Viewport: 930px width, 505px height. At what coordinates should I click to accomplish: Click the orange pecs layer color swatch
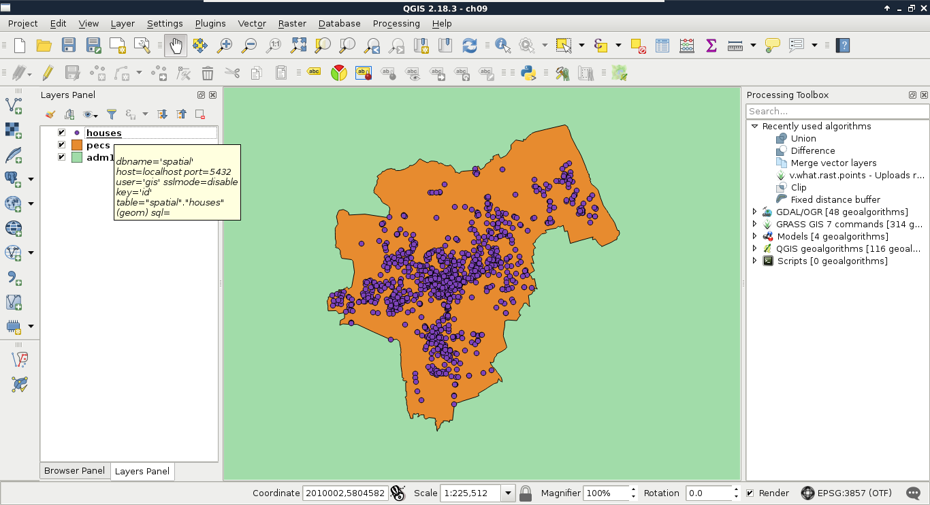point(77,145)
